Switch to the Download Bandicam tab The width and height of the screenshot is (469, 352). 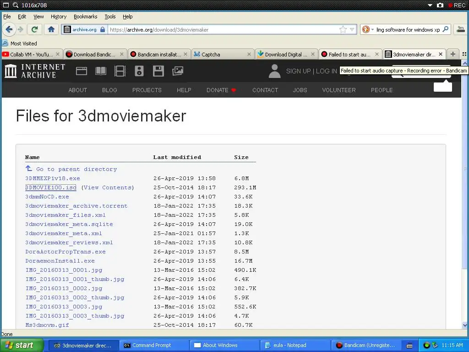point(95,54)
